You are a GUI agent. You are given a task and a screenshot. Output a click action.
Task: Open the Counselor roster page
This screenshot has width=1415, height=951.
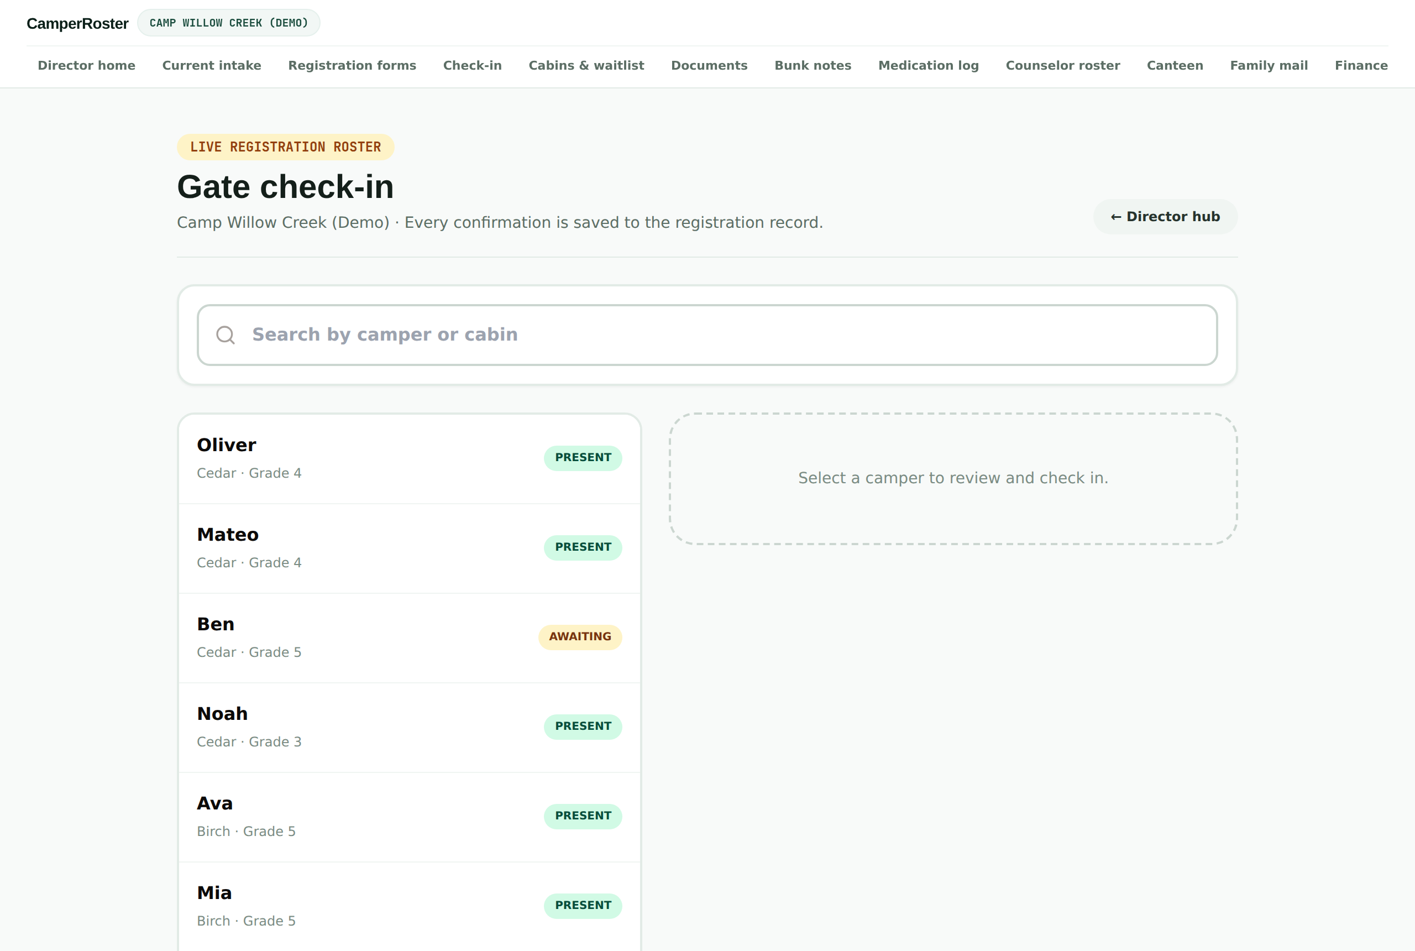pyautogui.click(x=1062, y=65)
